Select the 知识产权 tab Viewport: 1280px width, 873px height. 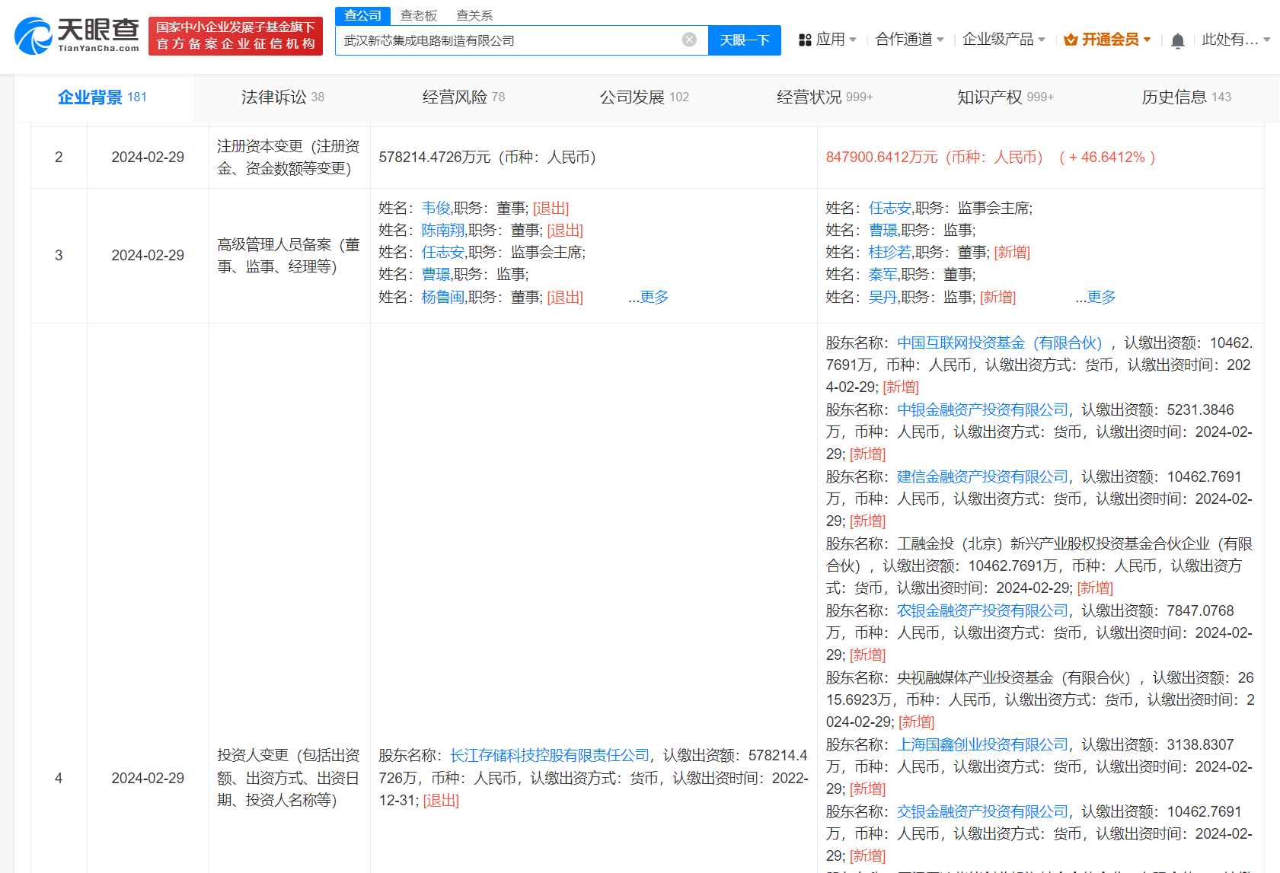[1005, 97]
